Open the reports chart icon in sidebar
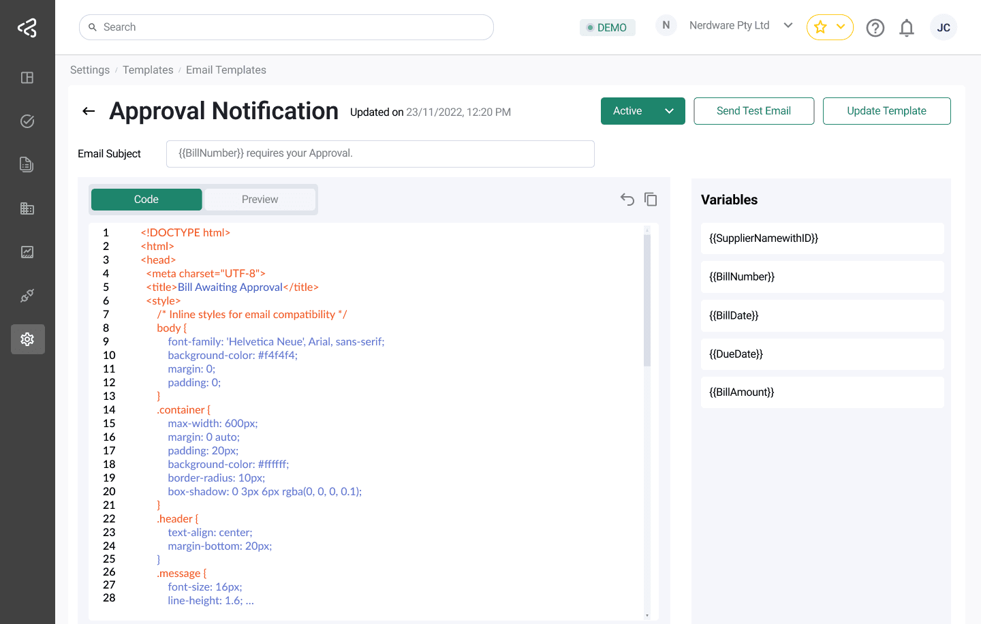This screenshot has height=624, width=981. coord(27,251)
